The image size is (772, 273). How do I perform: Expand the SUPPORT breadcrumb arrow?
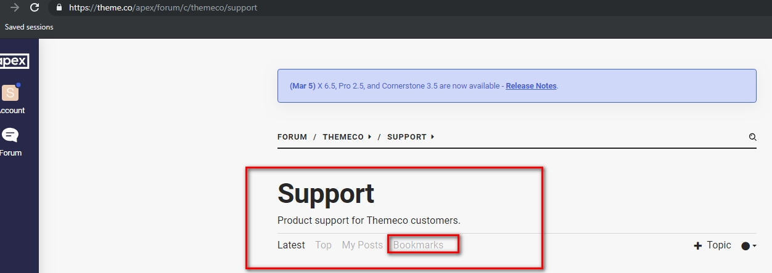click(432, 137)
